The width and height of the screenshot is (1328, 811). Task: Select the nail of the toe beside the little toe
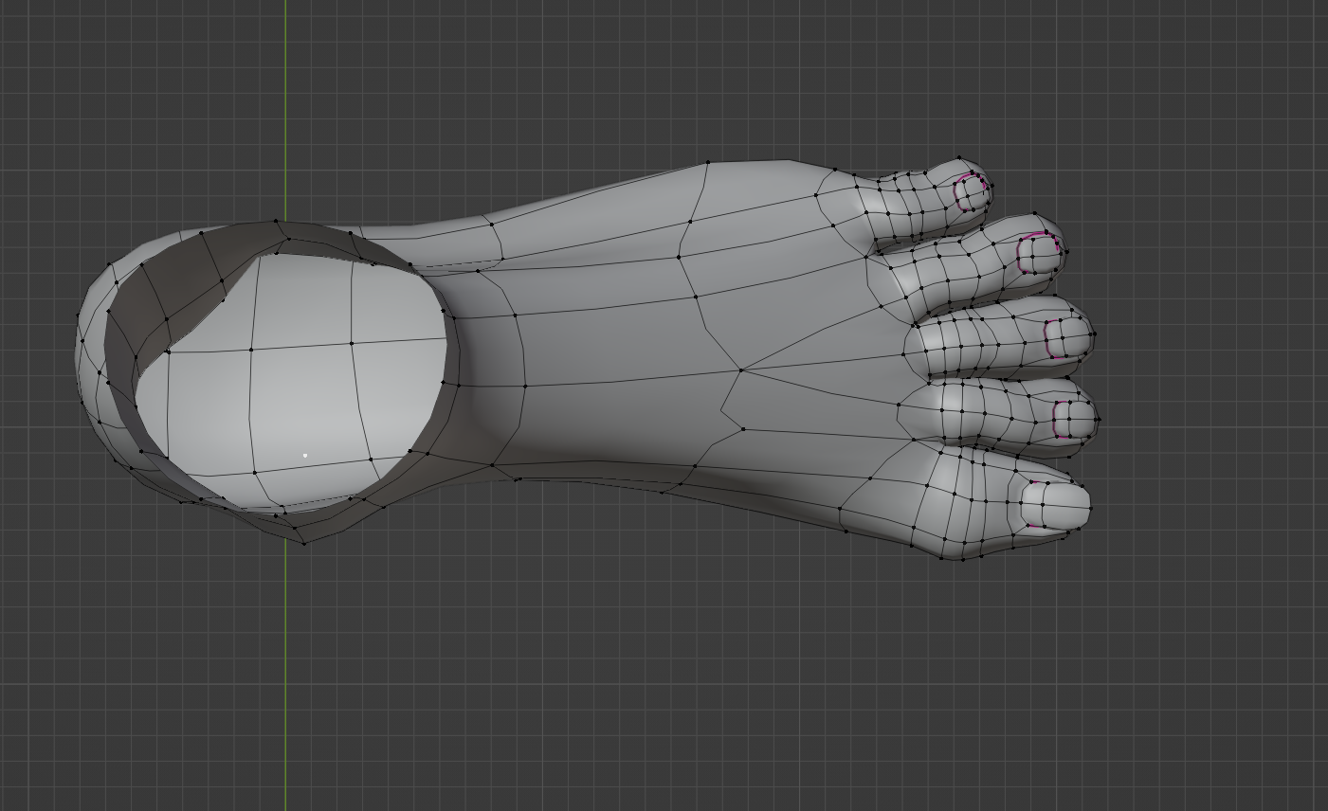click(1040, 253)
